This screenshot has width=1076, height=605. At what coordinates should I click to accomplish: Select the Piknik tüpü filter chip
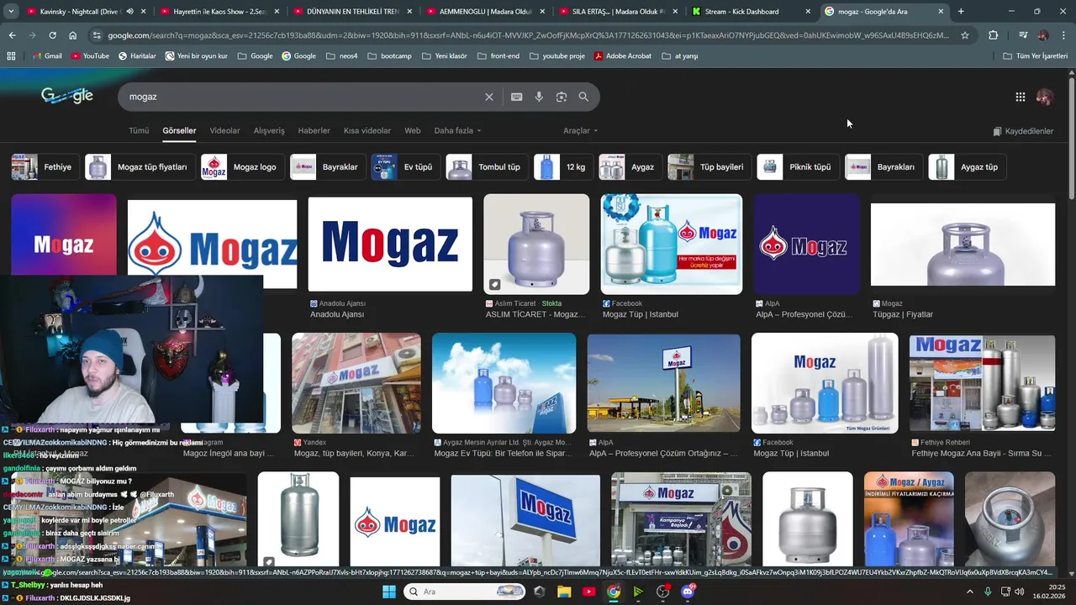point(797,167)
